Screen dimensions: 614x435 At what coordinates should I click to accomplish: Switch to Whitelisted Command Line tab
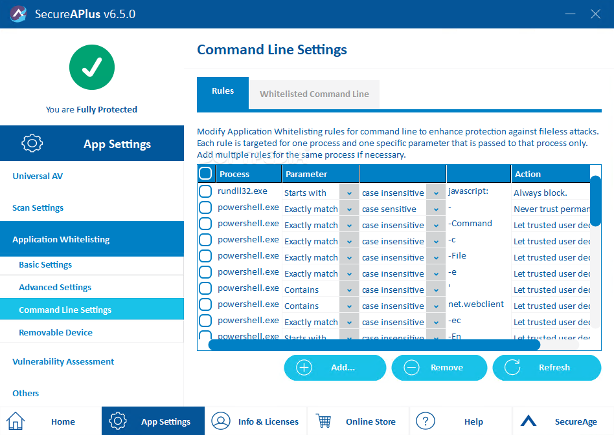click(x=314, y=94)
